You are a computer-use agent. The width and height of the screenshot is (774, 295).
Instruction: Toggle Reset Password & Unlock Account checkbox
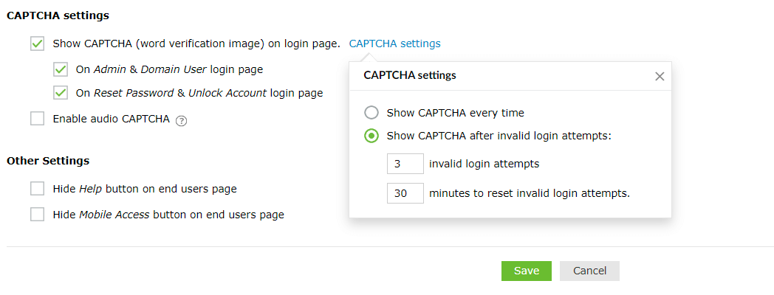point(61,94)
